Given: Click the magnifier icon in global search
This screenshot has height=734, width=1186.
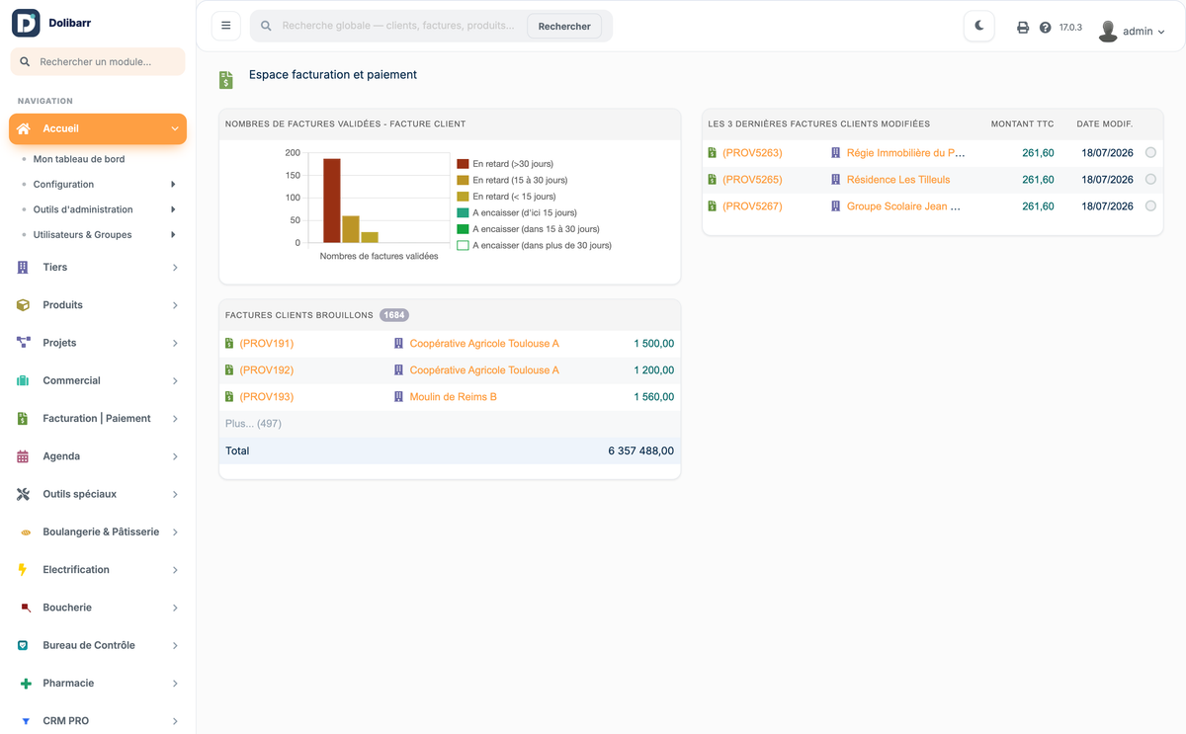Looking at the screenshot, I should pyautogui.click(x=266, y=26).
